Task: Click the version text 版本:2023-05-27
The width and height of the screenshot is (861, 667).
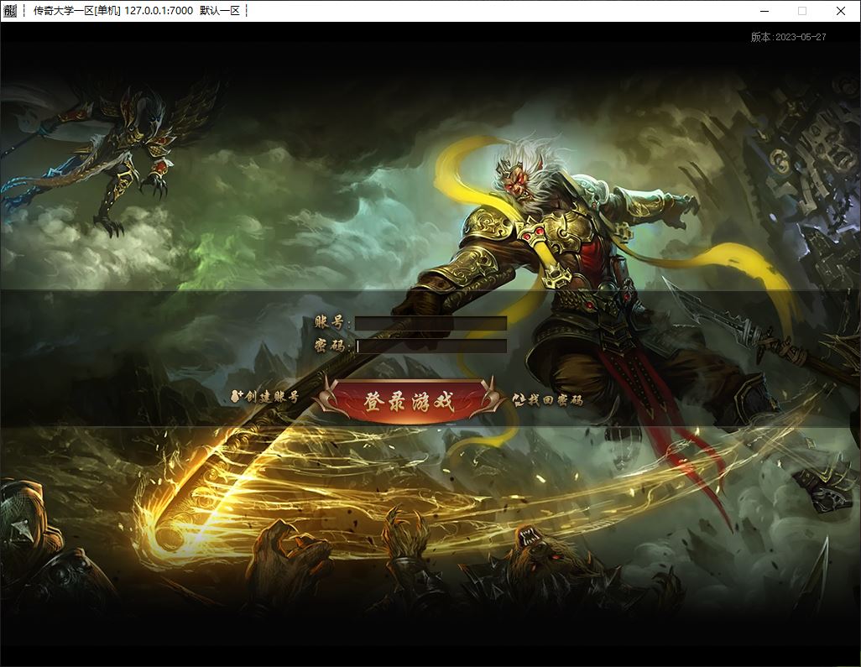Action: [x=789, y=37]
